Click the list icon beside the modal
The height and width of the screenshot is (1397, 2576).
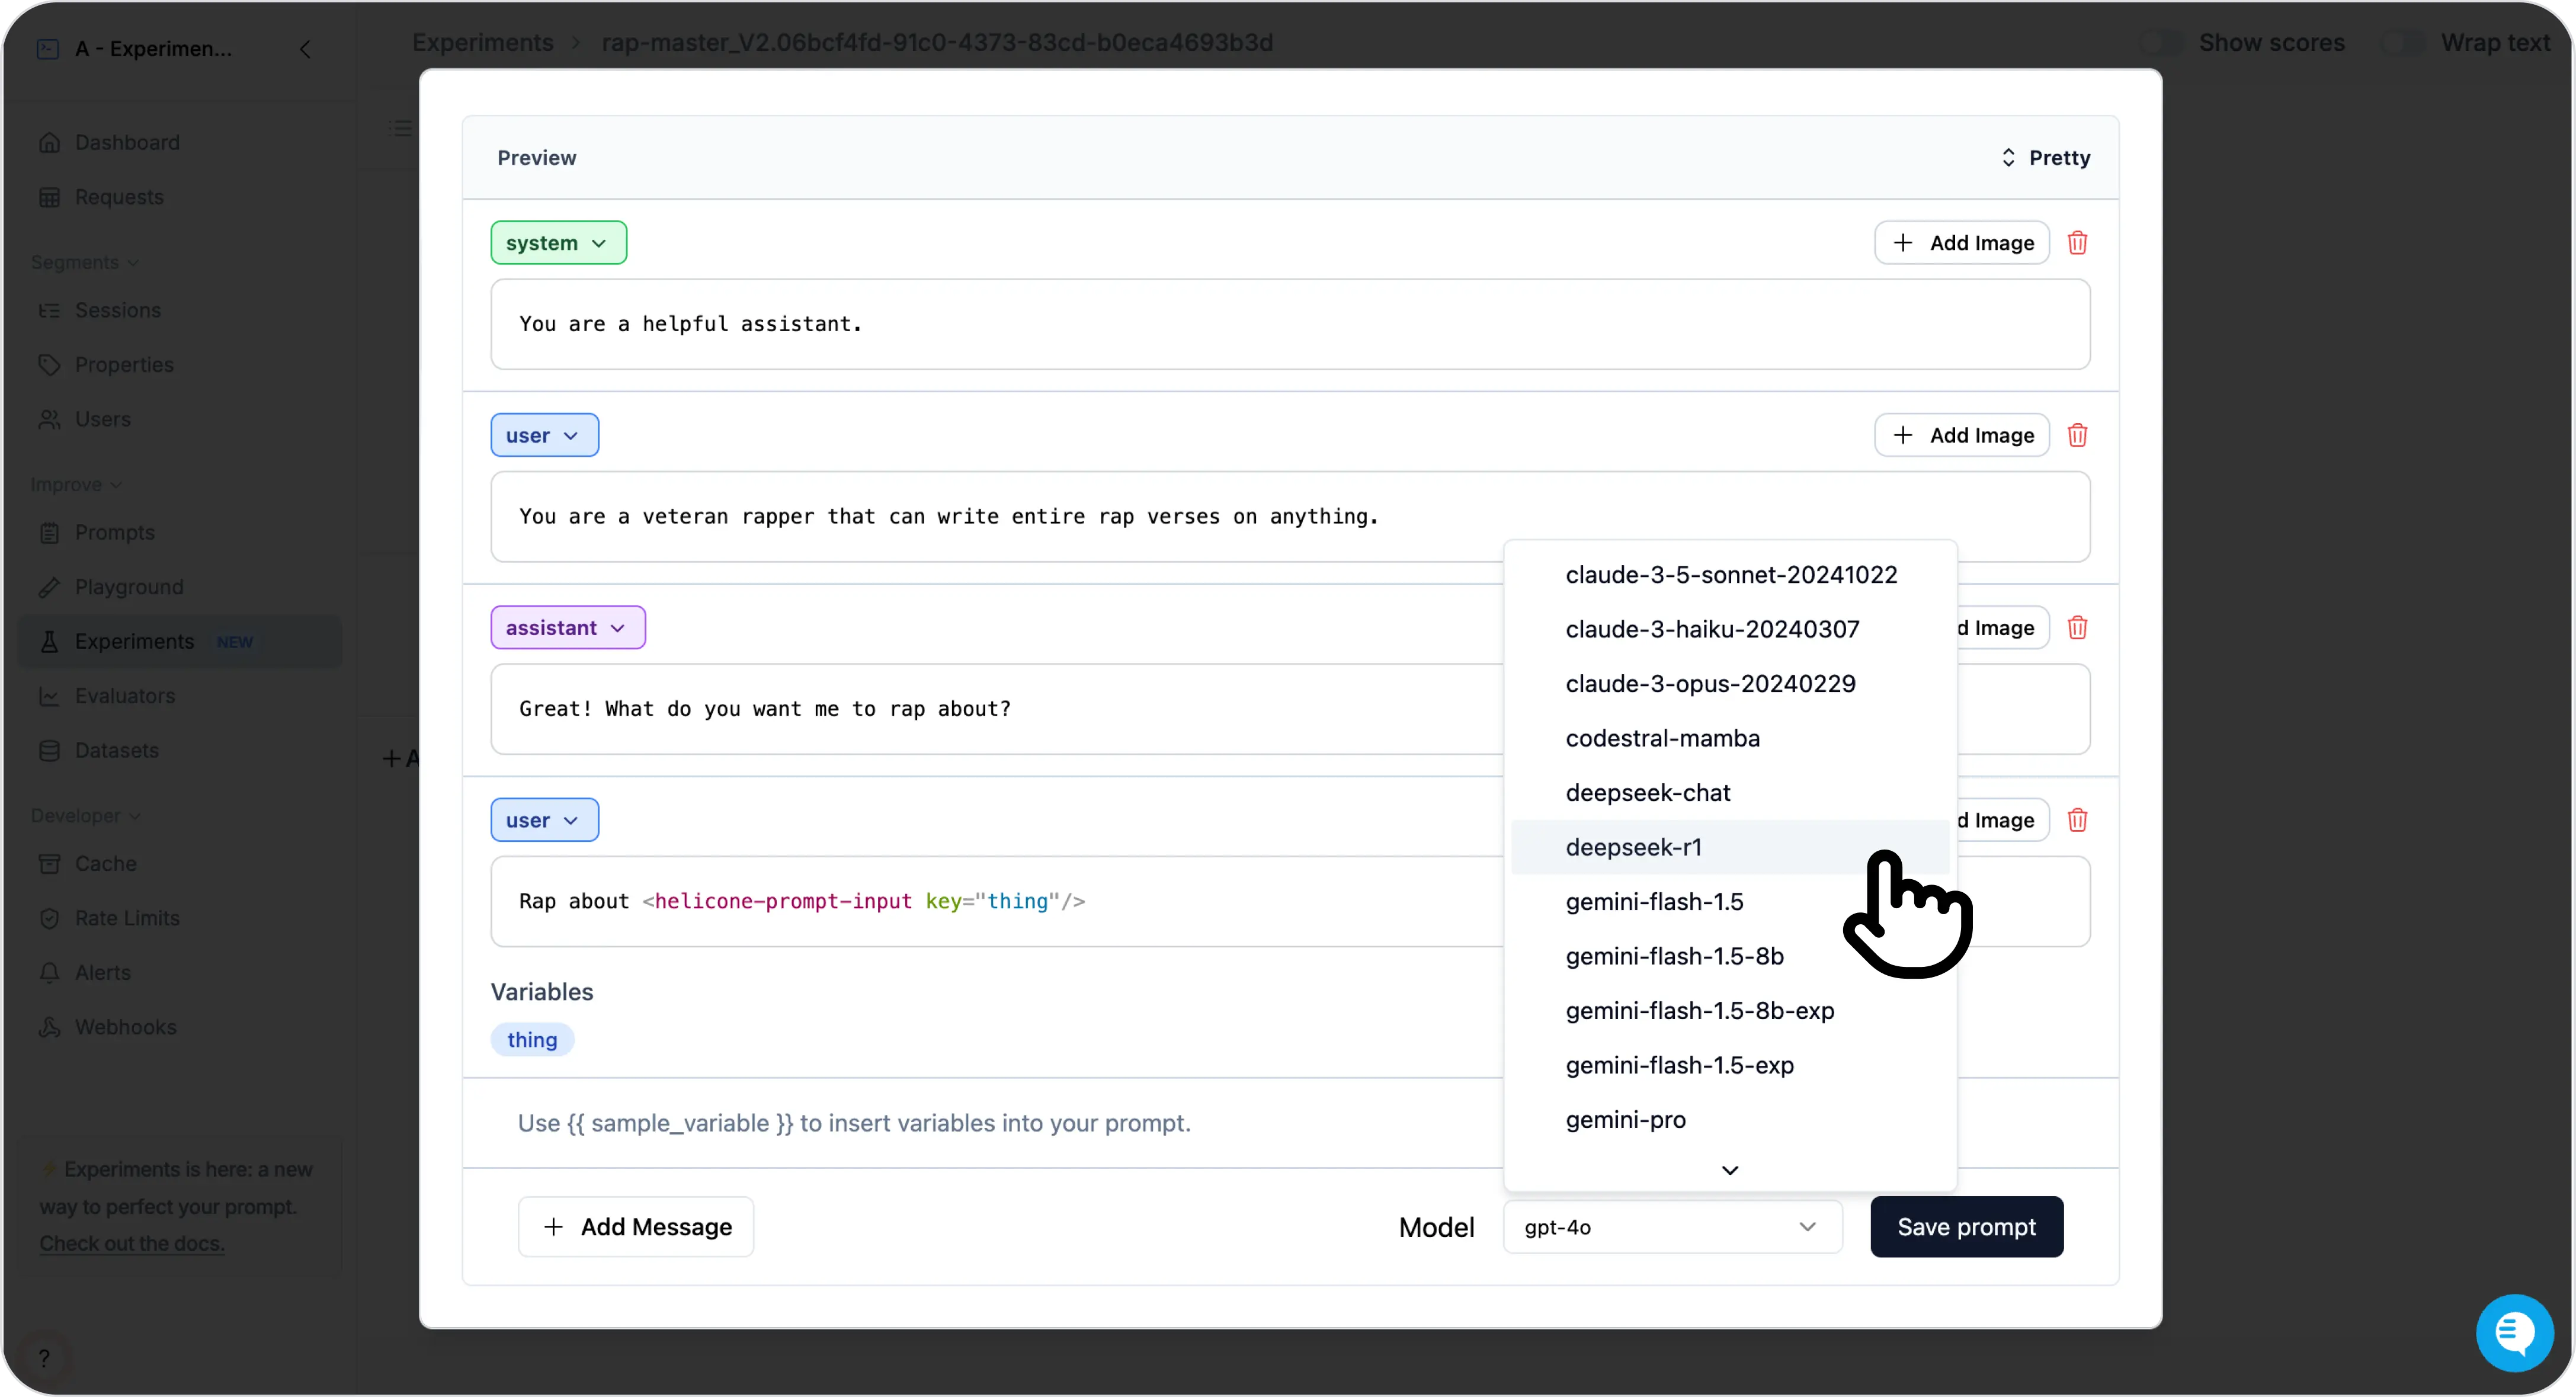click(x=400, y=128)
